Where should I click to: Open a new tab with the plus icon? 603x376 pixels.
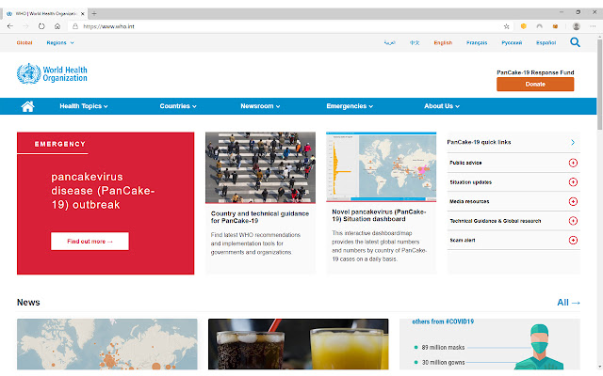(x=94, y=13)
